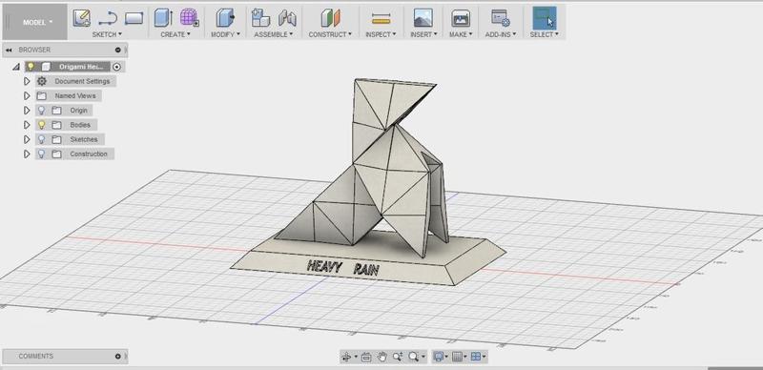Click the COMMENTS panel expand round button

click(x=117, y=357)
